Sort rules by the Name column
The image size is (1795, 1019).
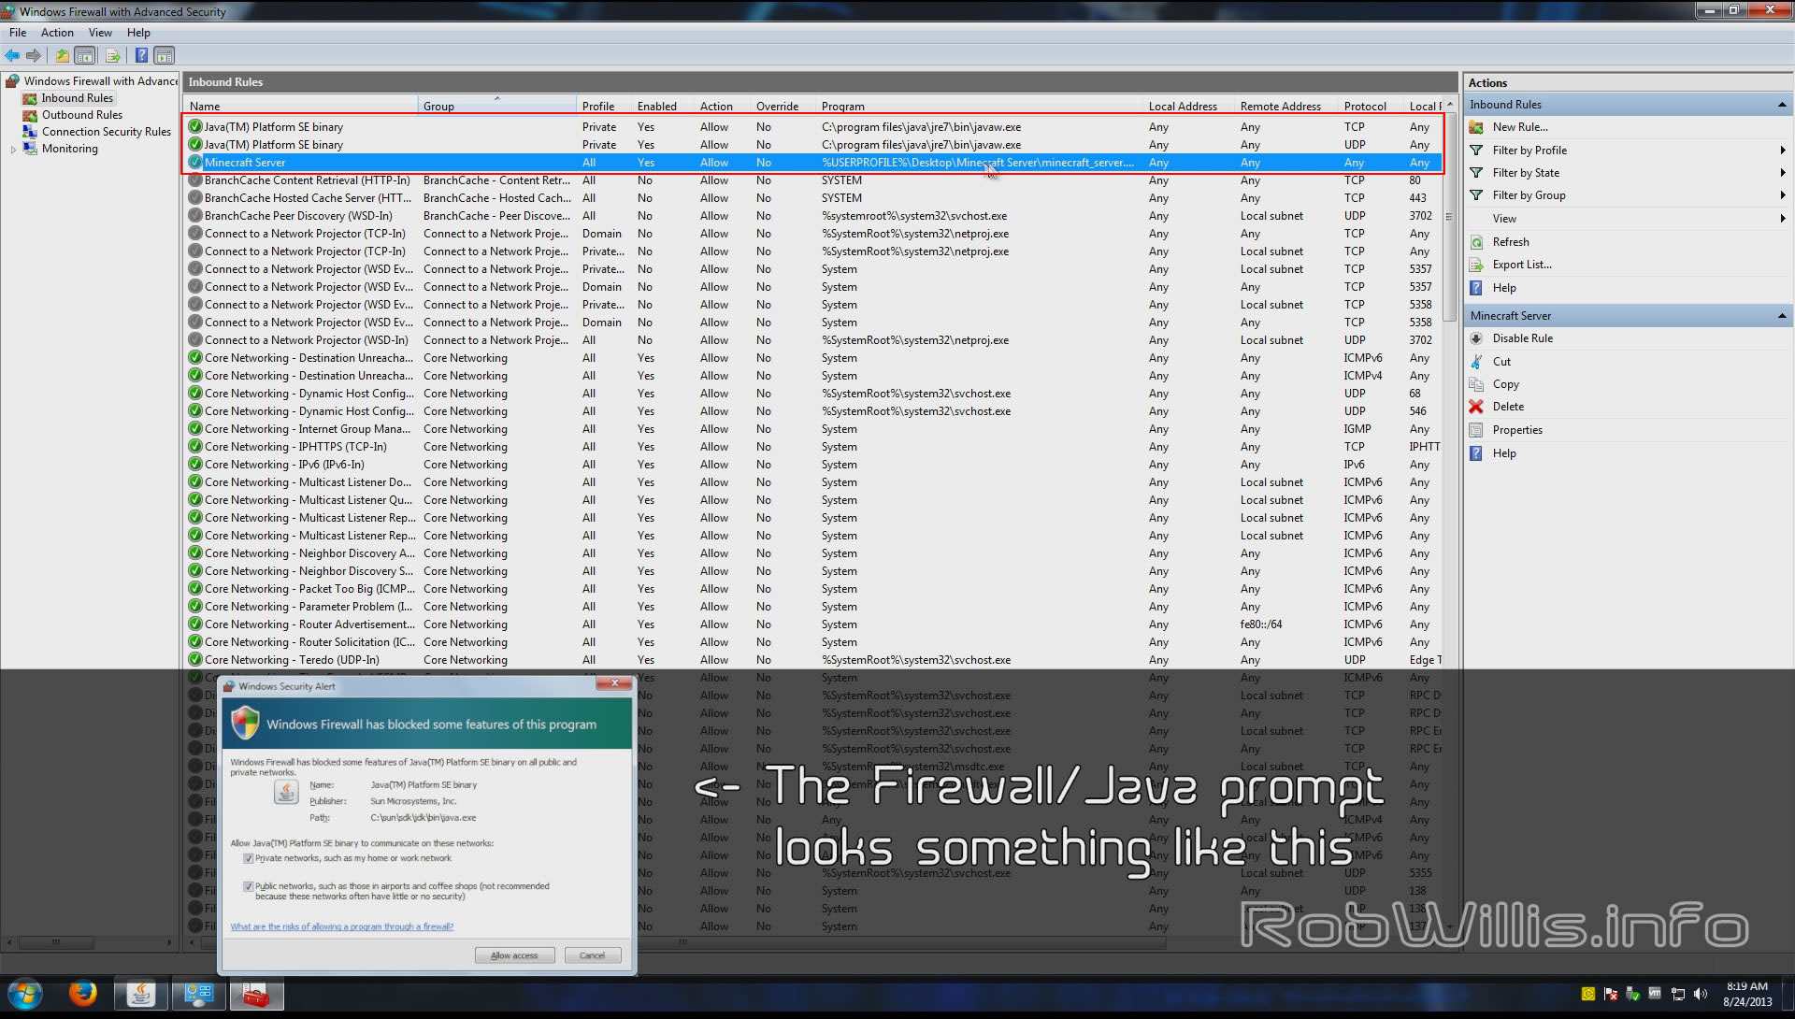[300, 106]
